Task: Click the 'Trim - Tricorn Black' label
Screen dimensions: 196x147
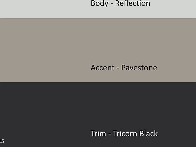Action: 124,134
